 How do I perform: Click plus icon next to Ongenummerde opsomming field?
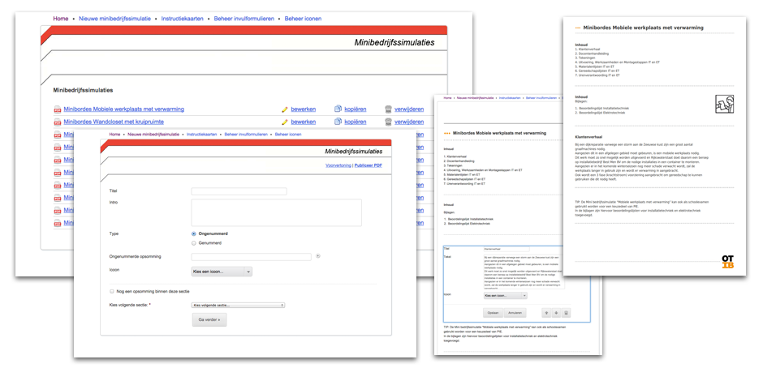[x=318, y=255]
